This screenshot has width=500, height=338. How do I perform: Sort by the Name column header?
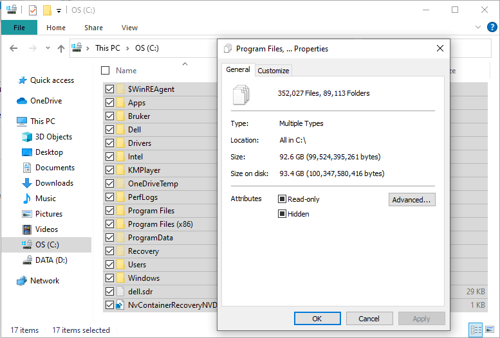126,71
